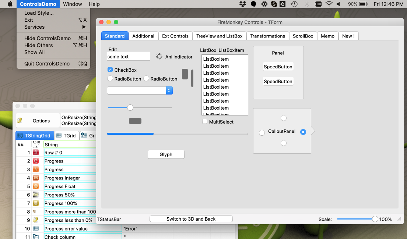Click the gear icon beside Options
407x239 pixels.
(20, 120)
